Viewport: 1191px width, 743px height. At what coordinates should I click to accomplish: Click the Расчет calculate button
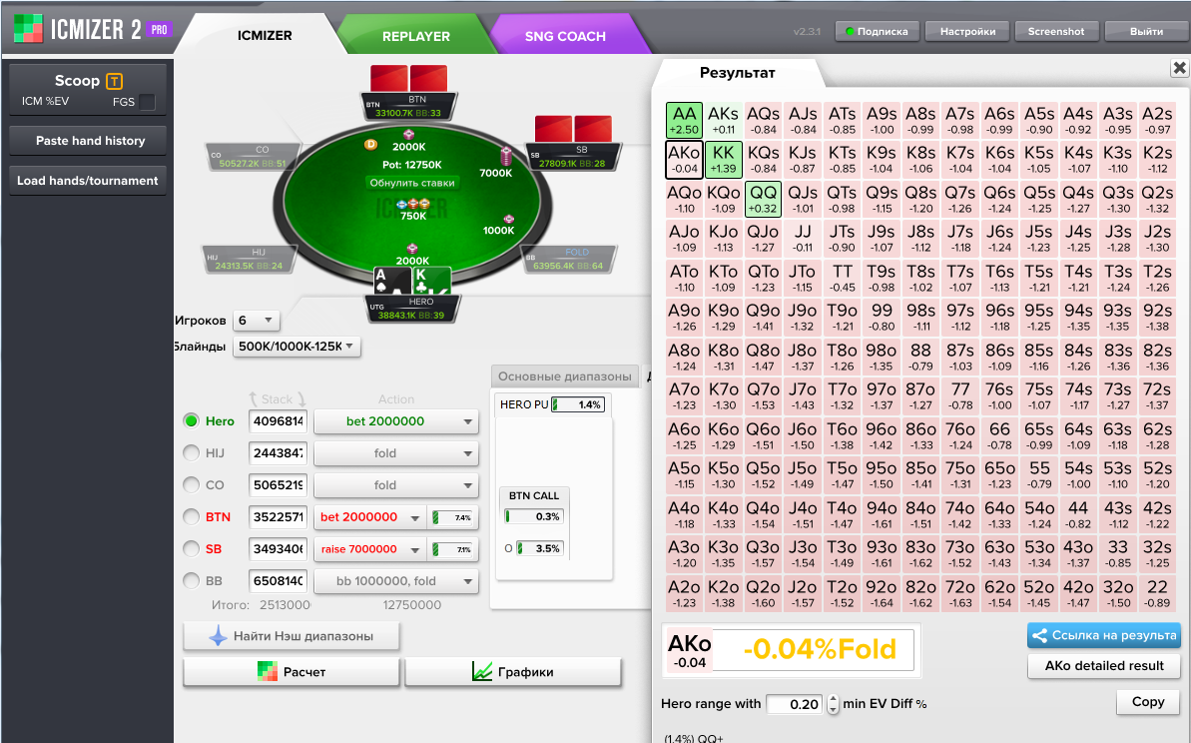tap(291, 671)
